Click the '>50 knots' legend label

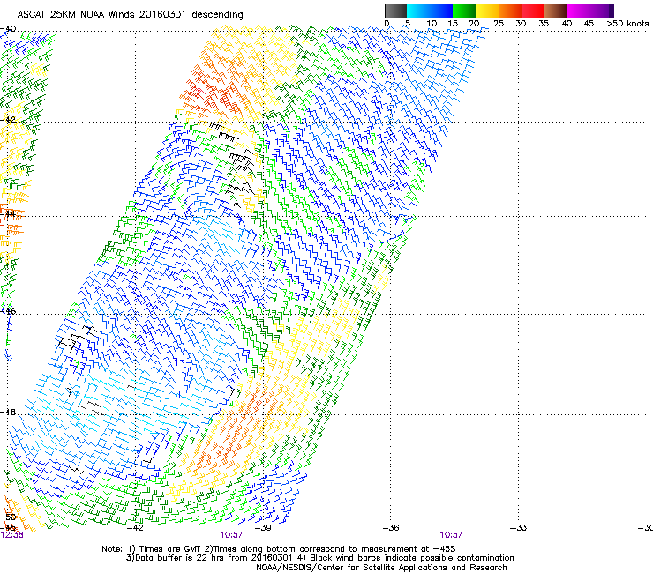point(627,24)
